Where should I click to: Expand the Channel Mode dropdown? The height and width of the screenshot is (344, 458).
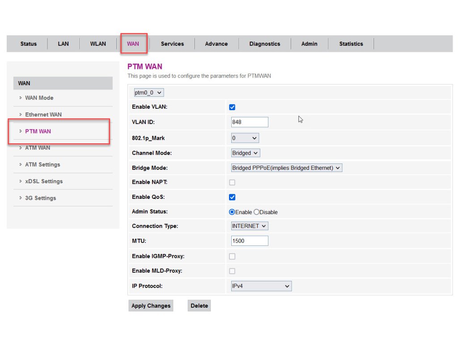pyautogui.click(x=246, y=153)
